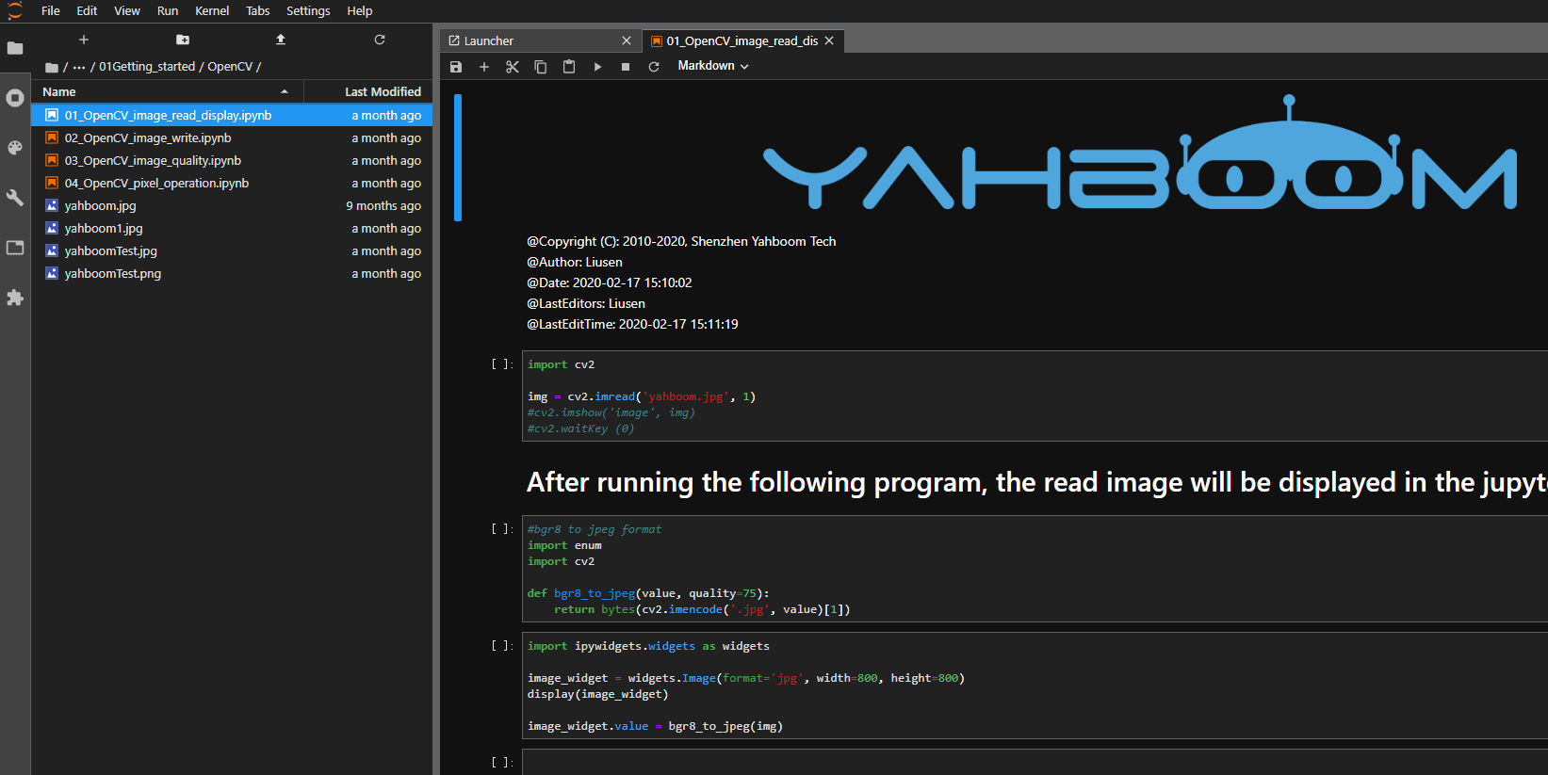1548x775 pixels.
Task: Save the notebook using the toolbar save icon
Action: (456, 67)
